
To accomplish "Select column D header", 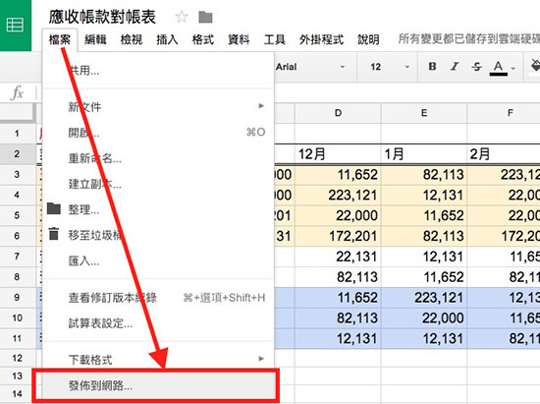I will [338, 113].
